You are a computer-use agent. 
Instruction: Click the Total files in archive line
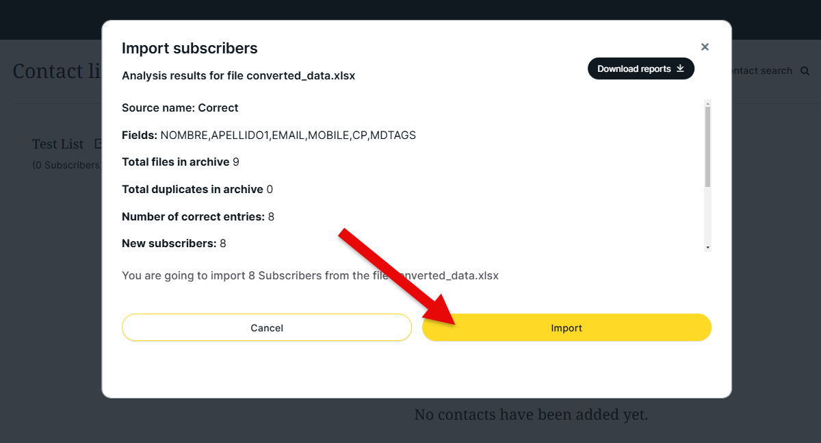pos(181,162)
